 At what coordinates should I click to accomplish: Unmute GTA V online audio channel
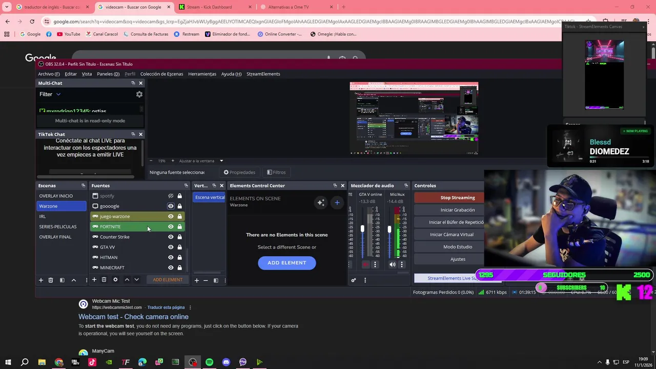(x=365, y=264)
